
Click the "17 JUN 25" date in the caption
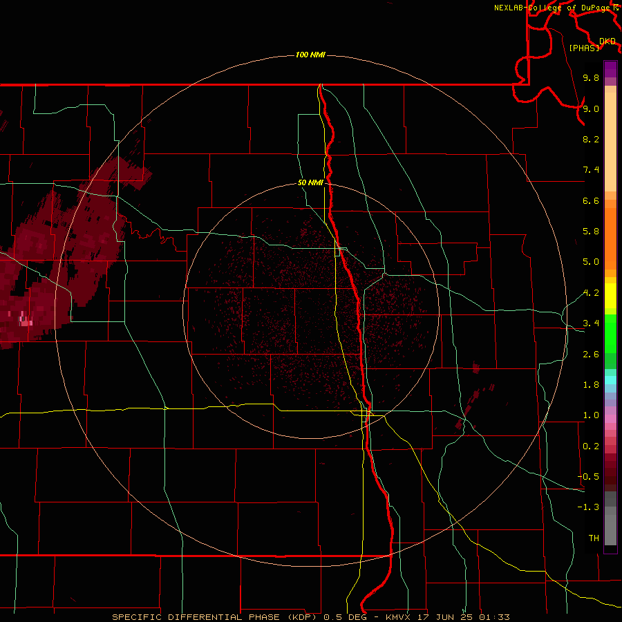[444, 617]
